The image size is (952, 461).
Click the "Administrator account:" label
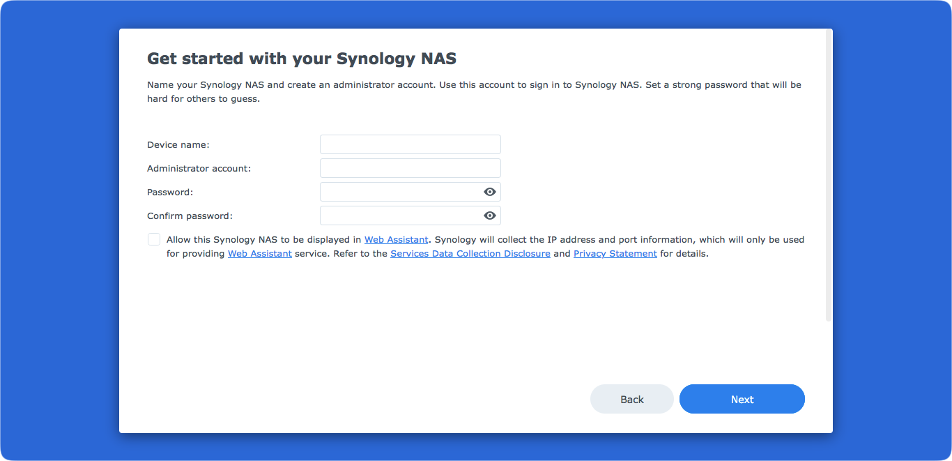click(199, 168)
